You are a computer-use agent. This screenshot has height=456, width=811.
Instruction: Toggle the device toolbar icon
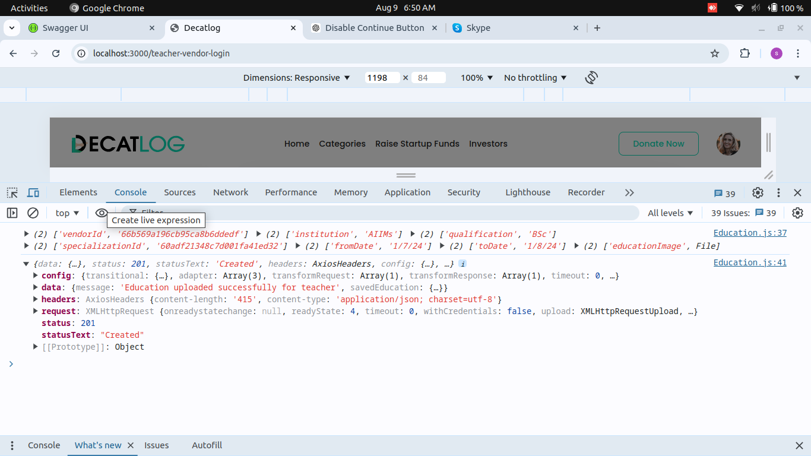coord(33,192)
